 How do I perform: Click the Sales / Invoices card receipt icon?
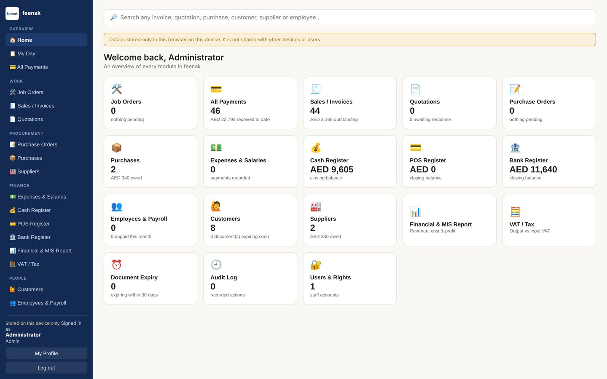click(x=316, y=89)
